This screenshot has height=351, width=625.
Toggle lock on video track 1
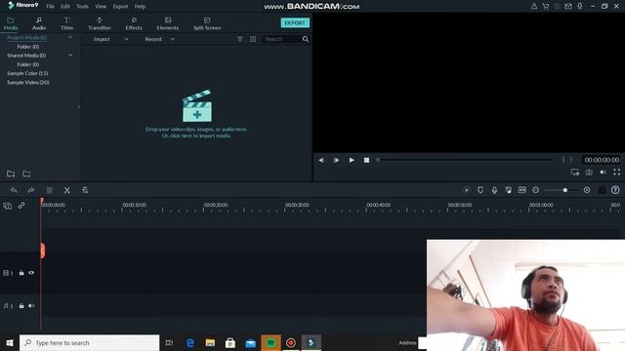coord(21,273)
